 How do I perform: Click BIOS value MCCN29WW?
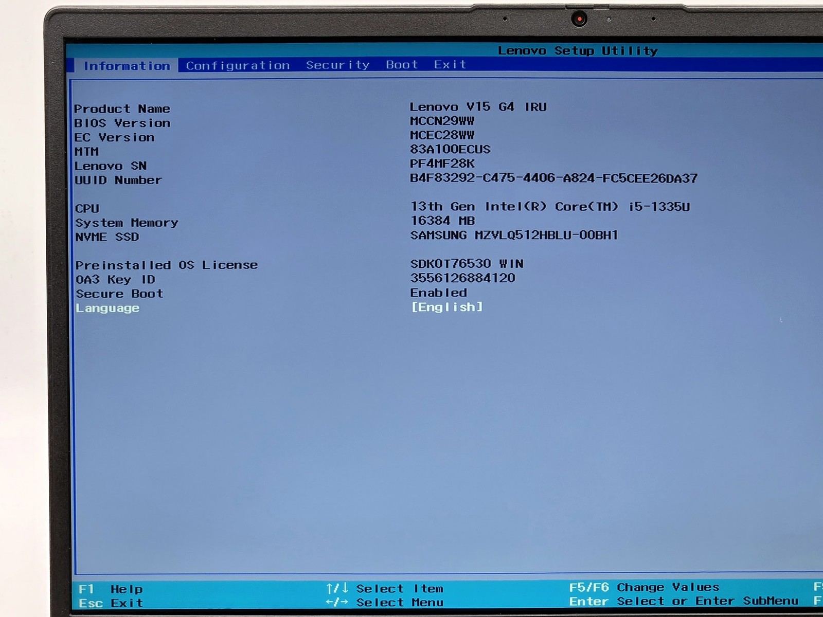point(442,121)
